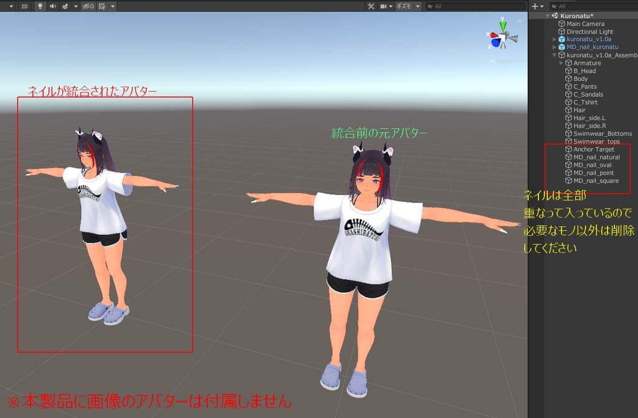Toggle the ギズモ (Gizmos) button
This screenshot has height=418, width=638.
coord(404,6)
